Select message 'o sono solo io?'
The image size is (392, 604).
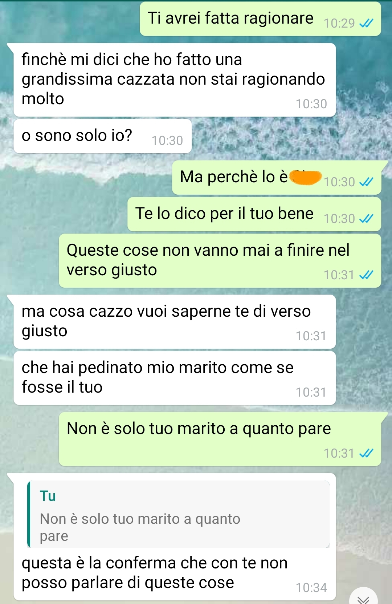click(x=102, y=136)
